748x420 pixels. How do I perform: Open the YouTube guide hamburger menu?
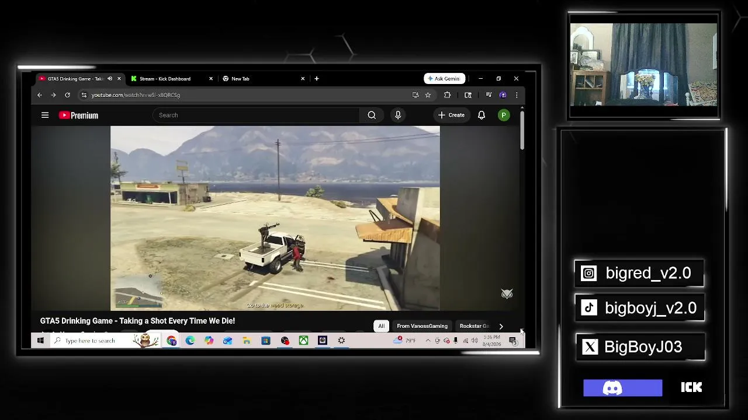45,116
